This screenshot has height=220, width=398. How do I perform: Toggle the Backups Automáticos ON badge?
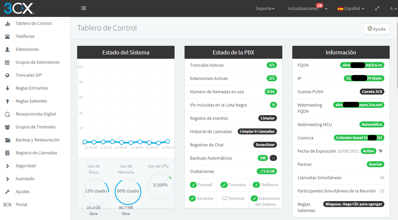click(263, 158)
